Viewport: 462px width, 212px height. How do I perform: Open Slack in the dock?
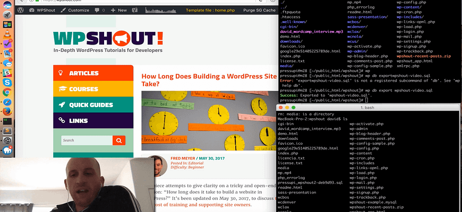7,73
